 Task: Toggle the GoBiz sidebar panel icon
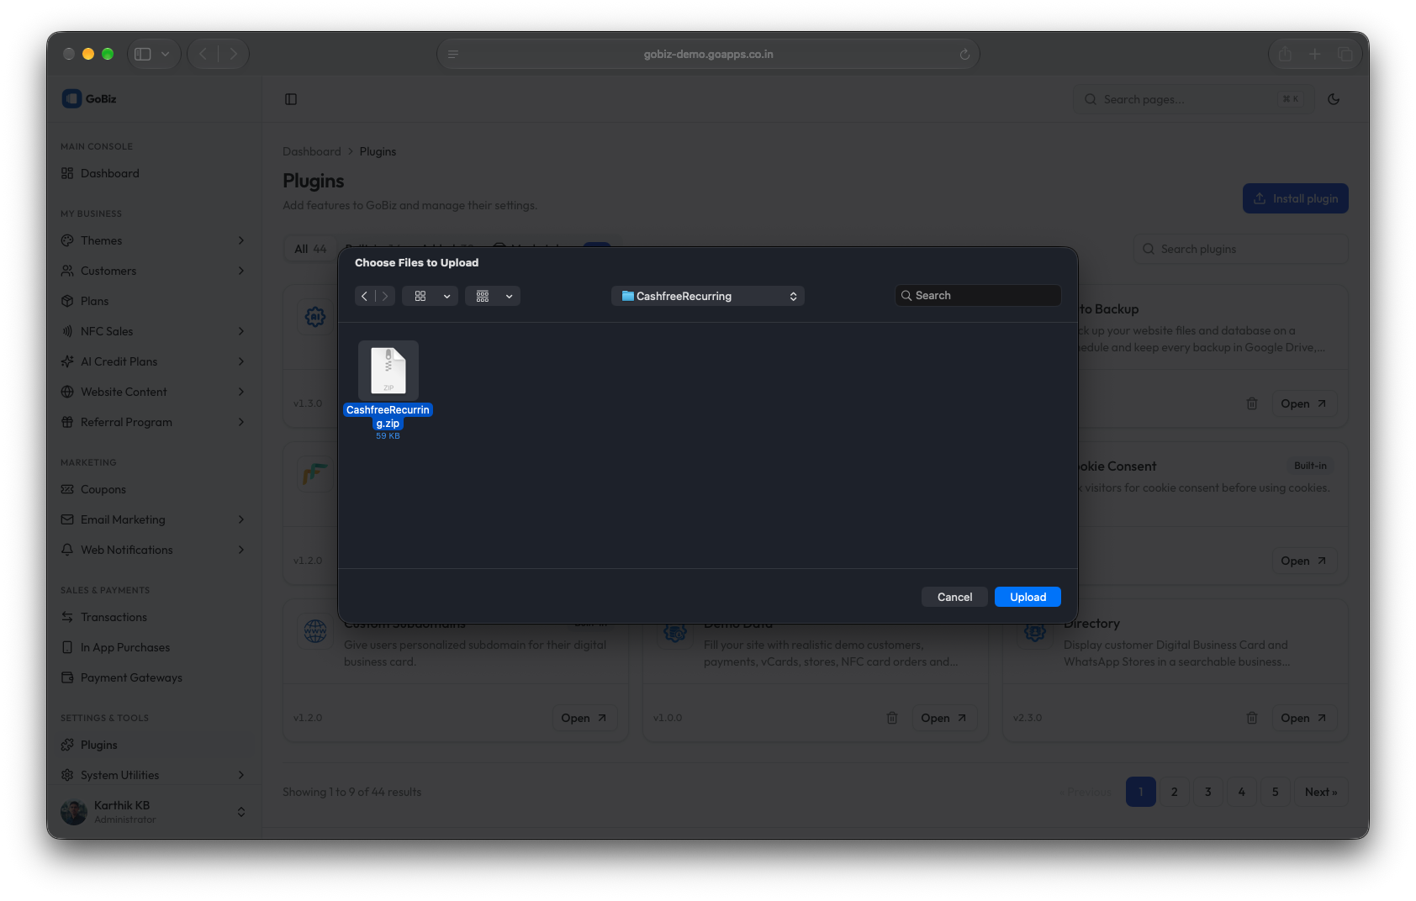291,99
